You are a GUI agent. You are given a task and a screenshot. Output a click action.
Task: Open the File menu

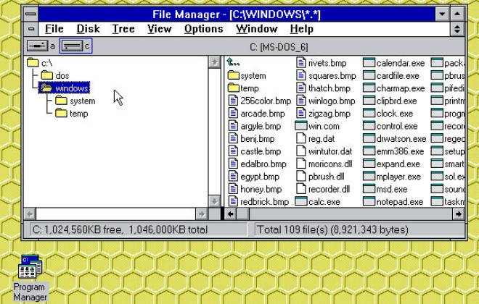(54, 29)
